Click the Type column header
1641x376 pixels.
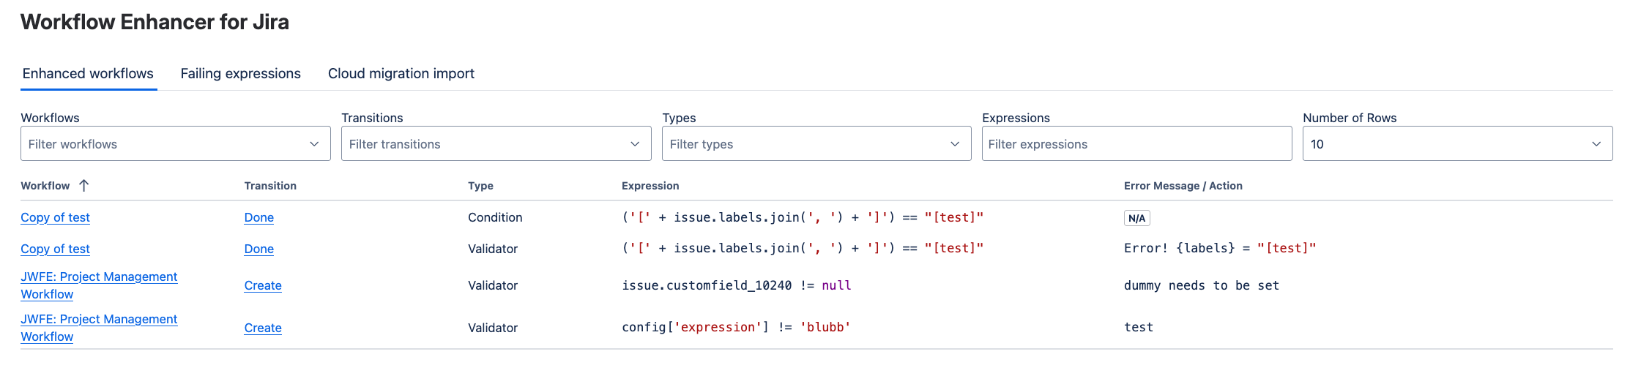(480, 186)
